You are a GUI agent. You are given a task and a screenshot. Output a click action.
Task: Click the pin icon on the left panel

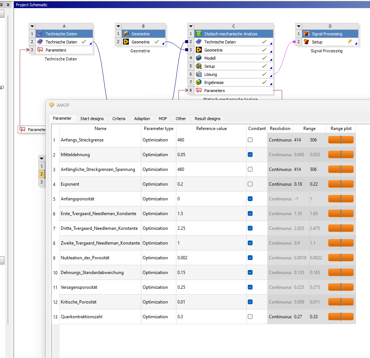[1, 4]
